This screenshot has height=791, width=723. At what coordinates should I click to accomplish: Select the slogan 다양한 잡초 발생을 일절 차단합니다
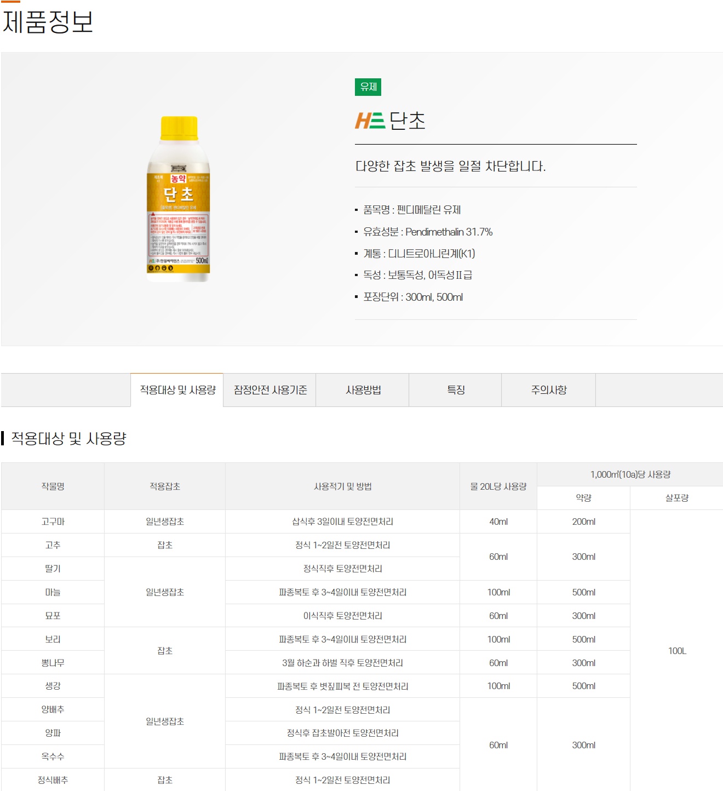450,166
